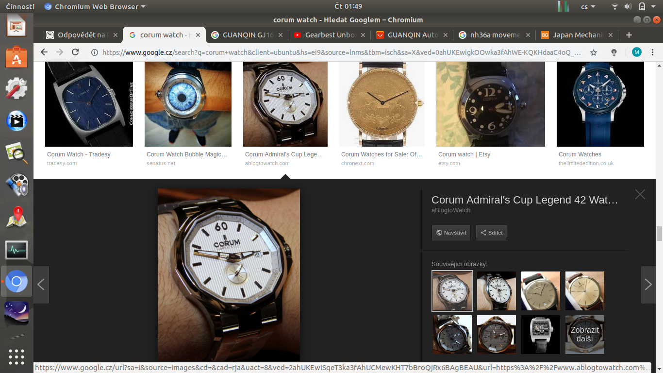This screenshot has height=373, width=663.
Task: Open Ubuntu Software from the dock
Action: tap(17, 57)
